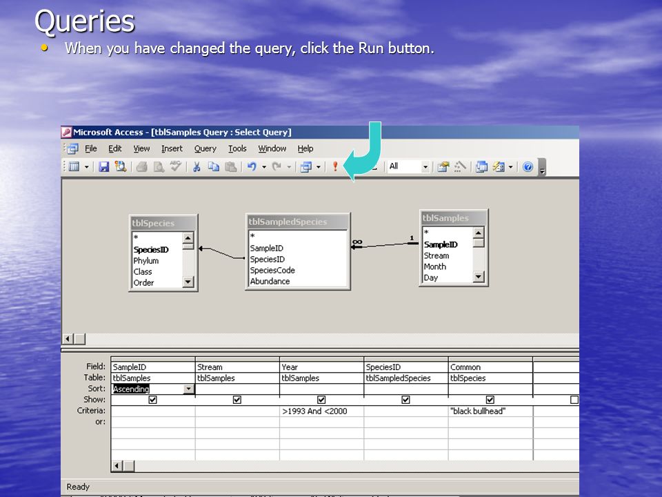Open the Insert menu

coord(172,148)
